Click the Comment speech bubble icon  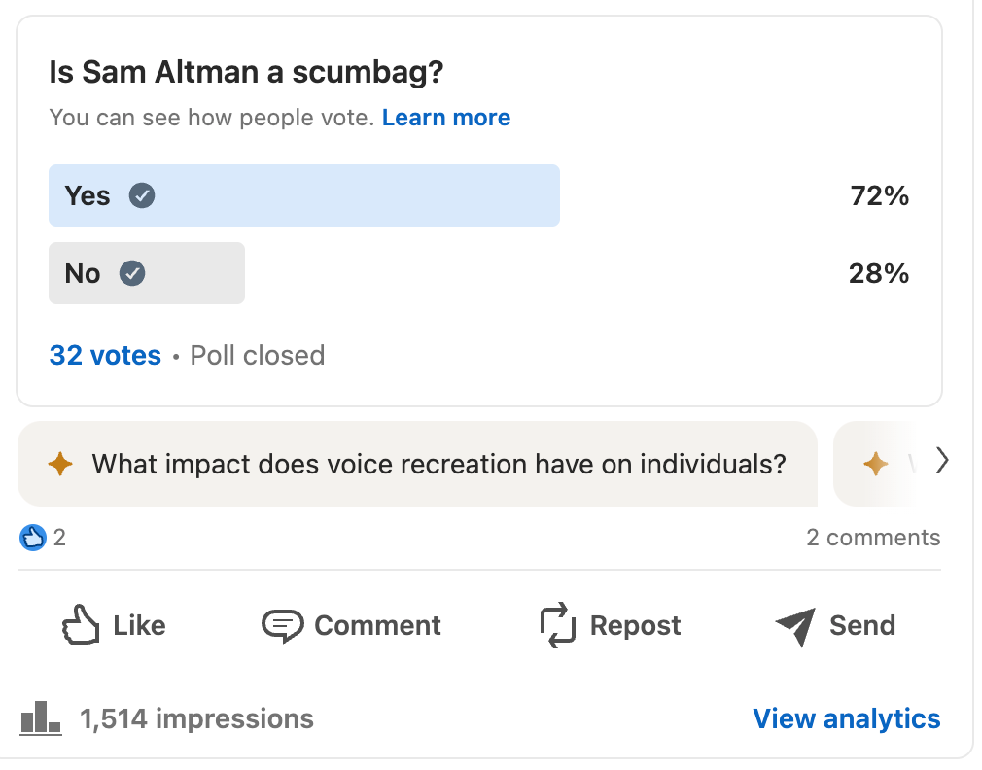click(283, 625)
